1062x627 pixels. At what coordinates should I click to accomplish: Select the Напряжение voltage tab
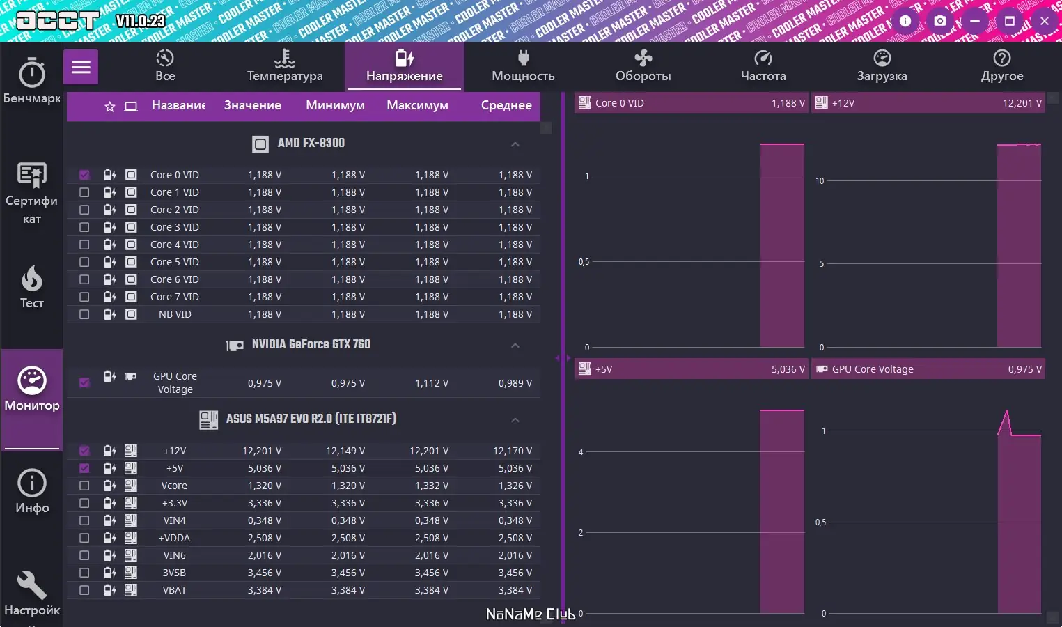pos(405,66)
